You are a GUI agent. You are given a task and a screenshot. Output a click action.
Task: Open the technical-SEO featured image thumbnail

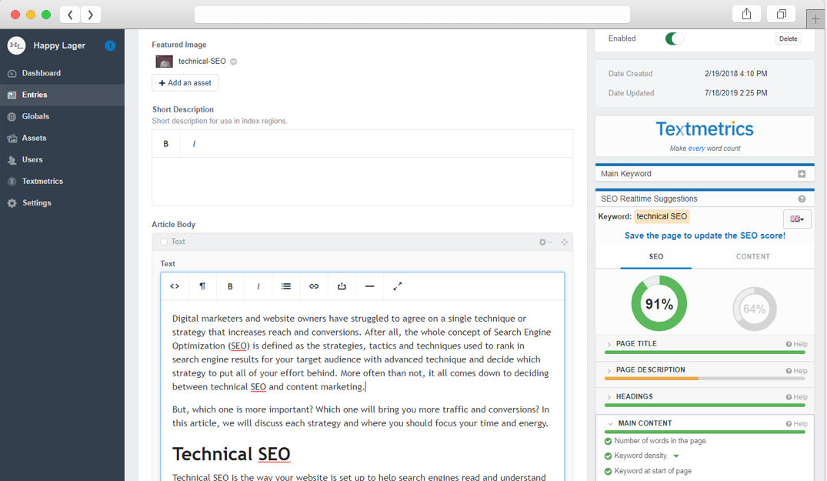(164, 61)
